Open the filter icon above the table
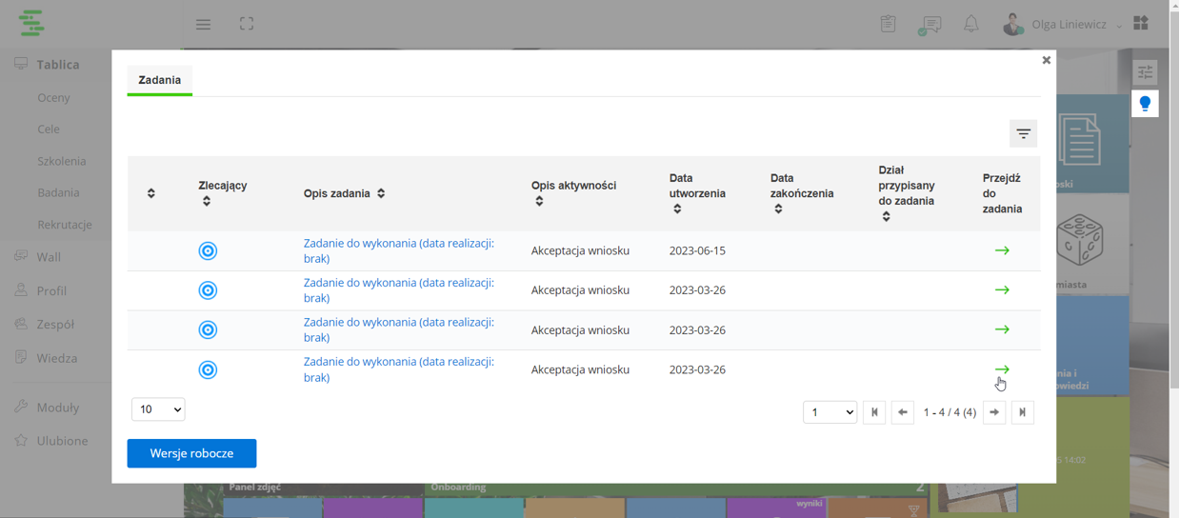This screenshot has width=1180, height=518. [x=1023, y=134]
